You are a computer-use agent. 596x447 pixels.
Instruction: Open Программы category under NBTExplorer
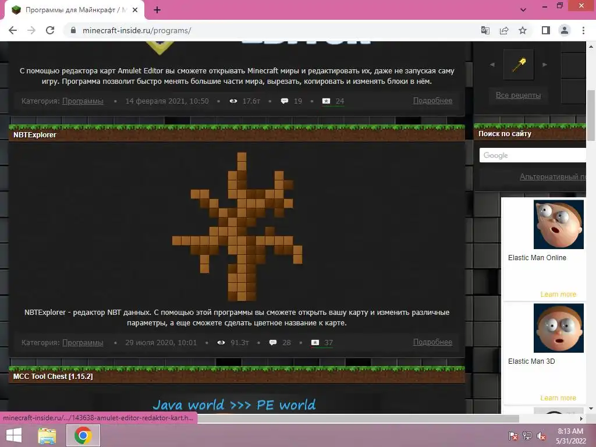coord(83,342)
